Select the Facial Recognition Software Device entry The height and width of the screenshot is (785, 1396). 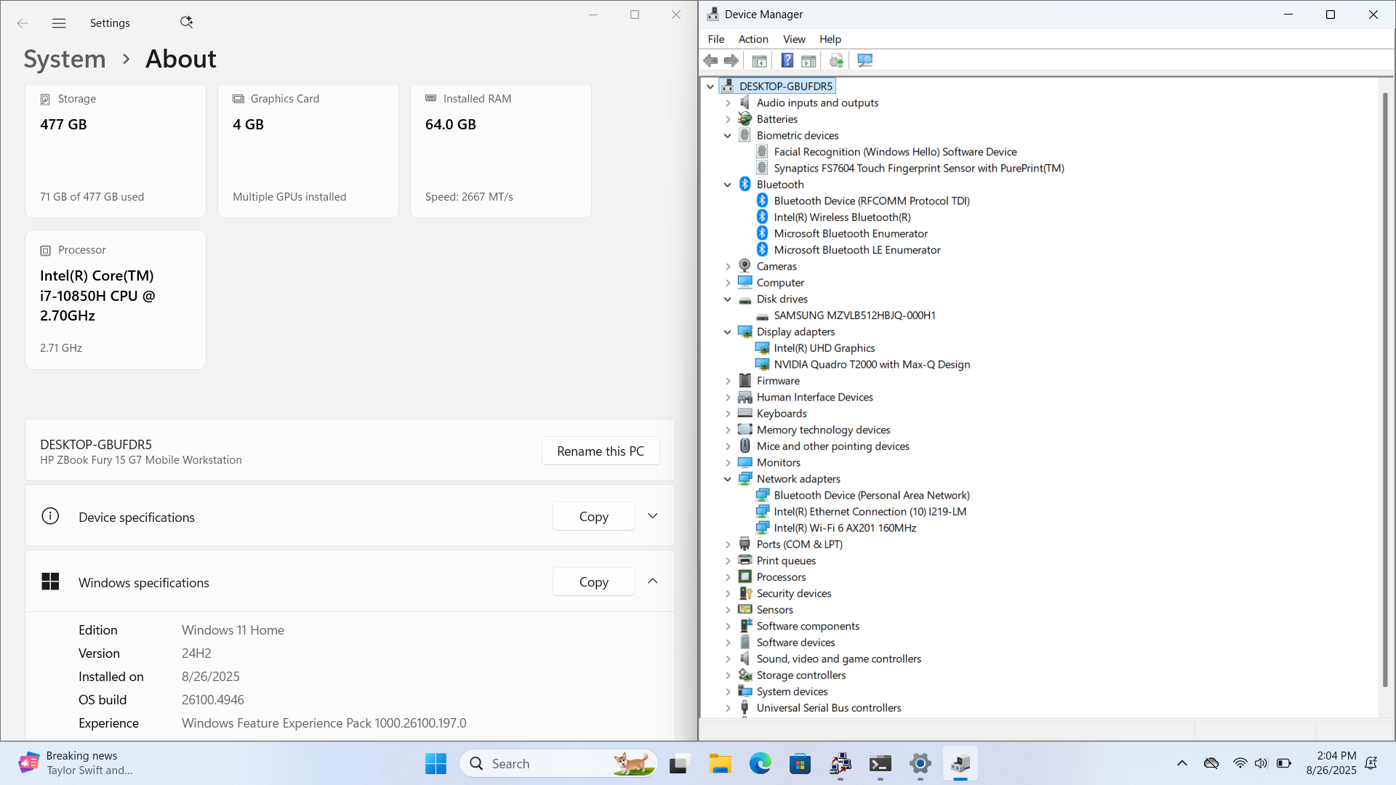(895, 152)
